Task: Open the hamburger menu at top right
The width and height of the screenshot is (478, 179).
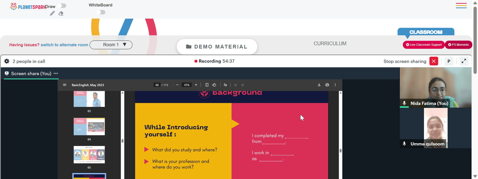Action: [461, 5]
